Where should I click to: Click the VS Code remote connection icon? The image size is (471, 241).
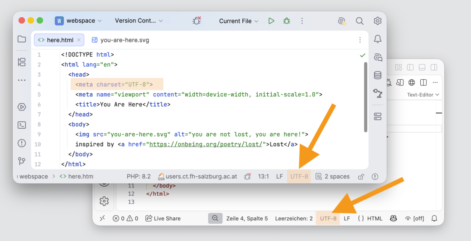[102, 218]
